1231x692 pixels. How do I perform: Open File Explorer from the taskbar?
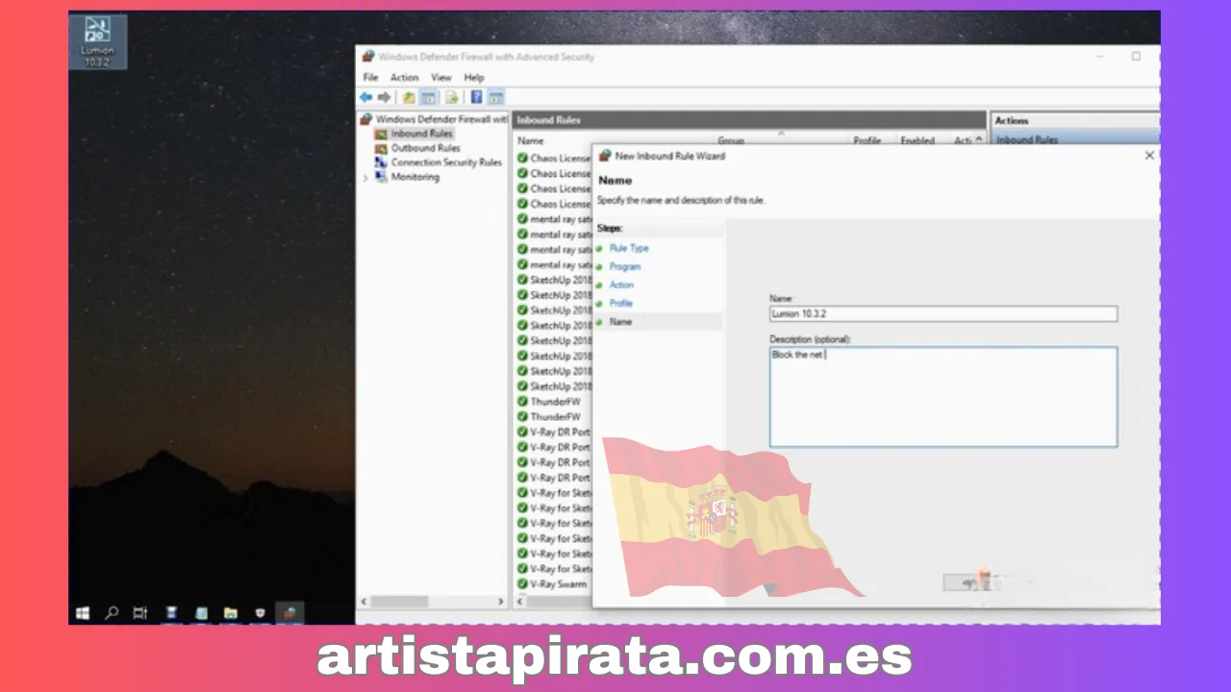pyautogui.click(x=231, y=612)
